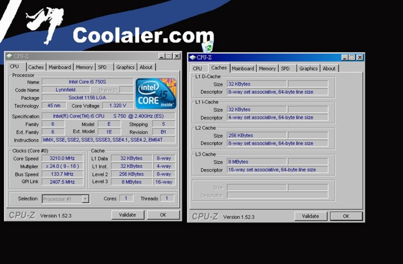Open Mainboard tab in left CPU-Z window
The width and height of the screenshot is (403, 264).
pyautogui.click(x=60, y=67)
